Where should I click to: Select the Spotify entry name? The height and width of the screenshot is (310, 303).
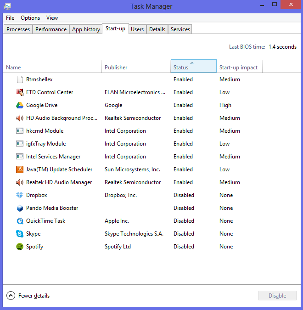coord(35,247)
